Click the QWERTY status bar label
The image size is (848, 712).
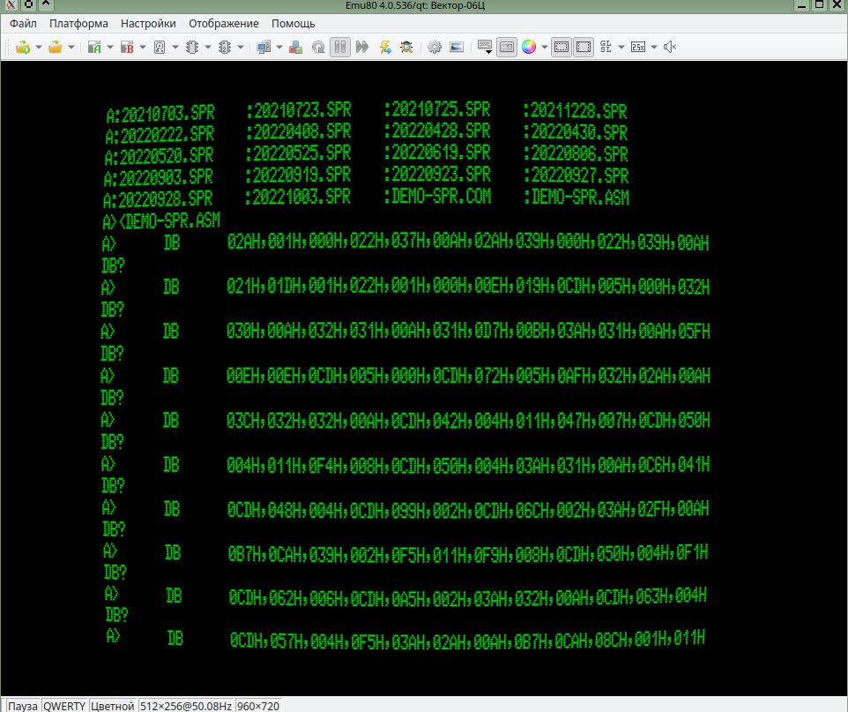point(65,706)
